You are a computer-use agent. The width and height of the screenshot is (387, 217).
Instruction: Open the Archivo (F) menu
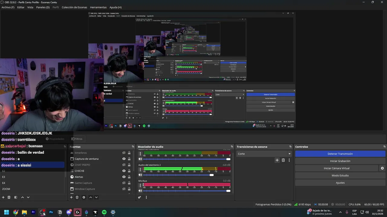click(8, 7)
